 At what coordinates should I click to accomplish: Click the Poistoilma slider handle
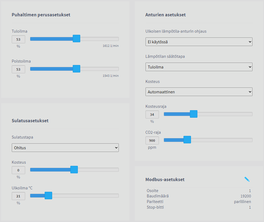point(76,69)
